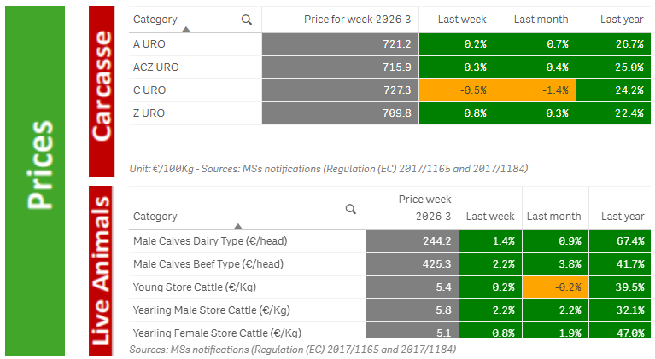655x359 pixels.
Task: Choose the Z URO category
Action: point(196,113)
